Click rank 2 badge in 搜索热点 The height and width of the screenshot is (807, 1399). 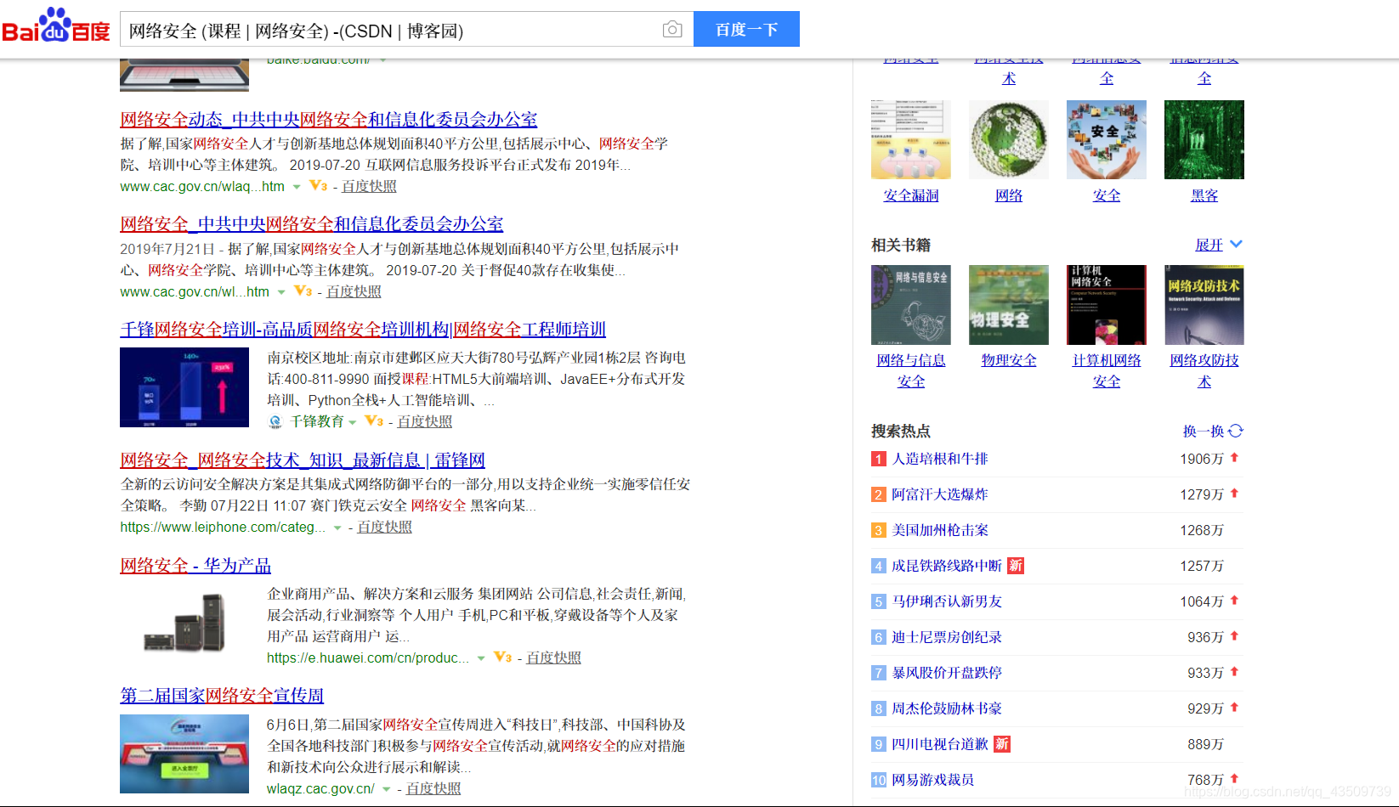(x=879, y=494)
